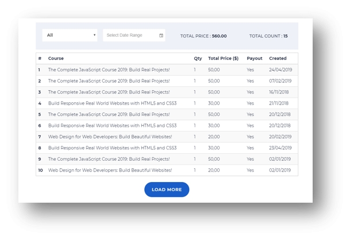Click the Payout column header
The width and height of the screenshot is (350, 240).
[x=255, y=59]
